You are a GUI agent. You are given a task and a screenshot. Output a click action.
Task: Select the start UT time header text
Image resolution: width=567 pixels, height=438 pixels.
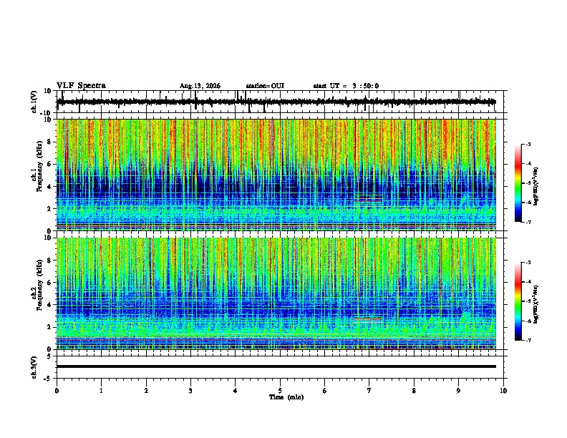point(346,86)
